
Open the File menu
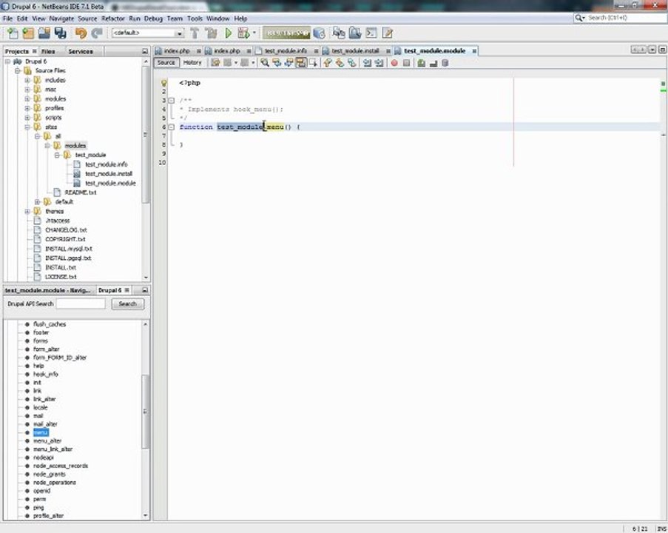7,19
